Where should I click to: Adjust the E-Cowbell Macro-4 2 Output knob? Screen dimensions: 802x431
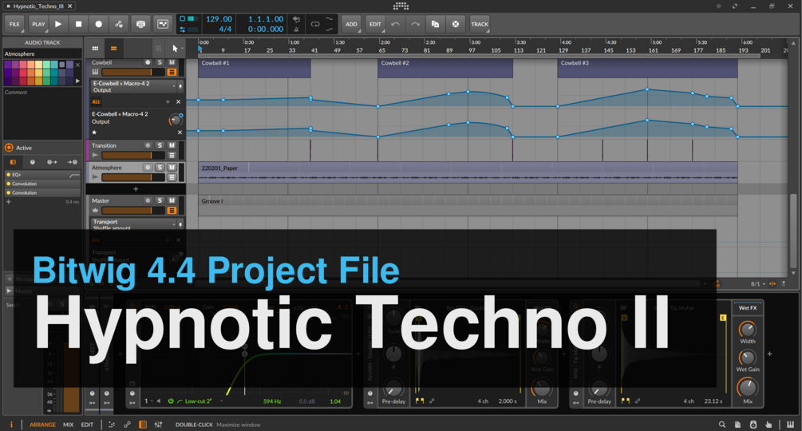(176, 121)
